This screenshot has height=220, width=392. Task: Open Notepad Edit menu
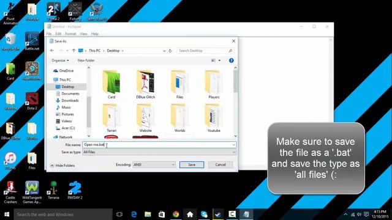click(x=58, y=34)
